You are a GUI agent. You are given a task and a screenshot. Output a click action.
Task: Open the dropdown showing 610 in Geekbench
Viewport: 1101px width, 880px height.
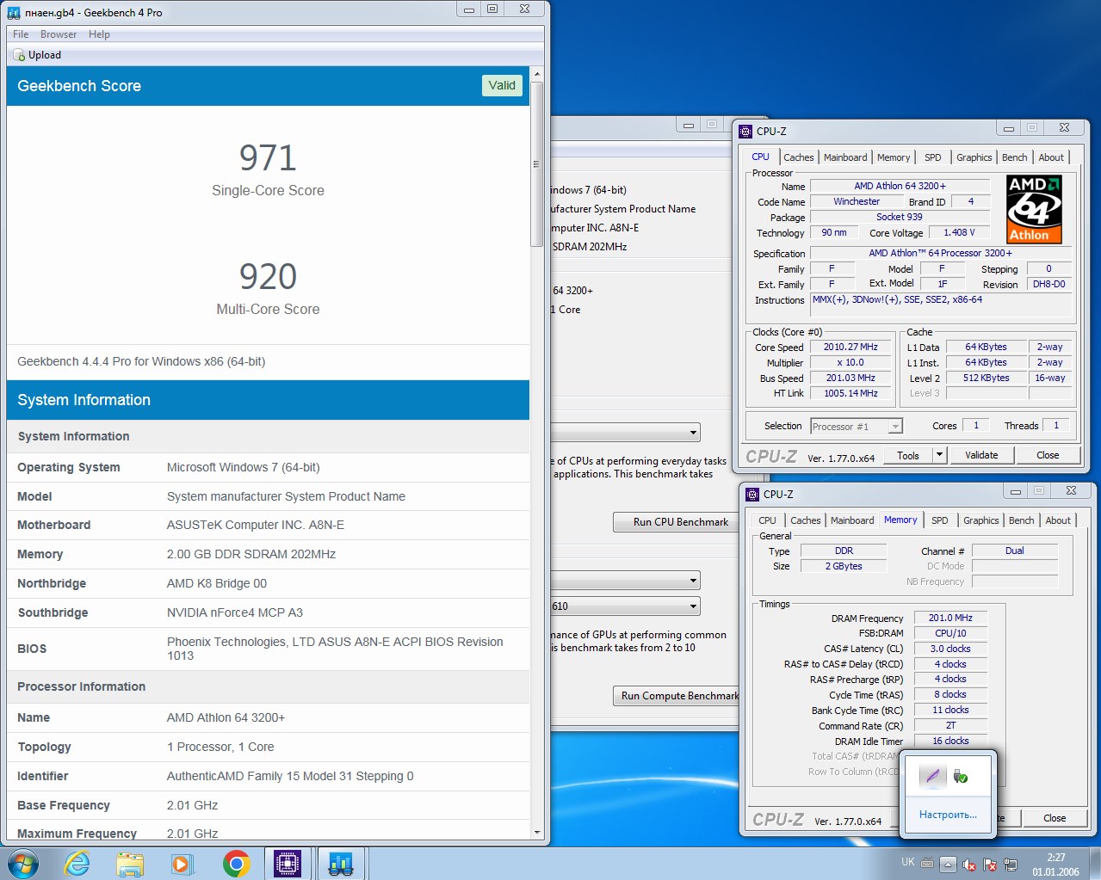[625, 606]
